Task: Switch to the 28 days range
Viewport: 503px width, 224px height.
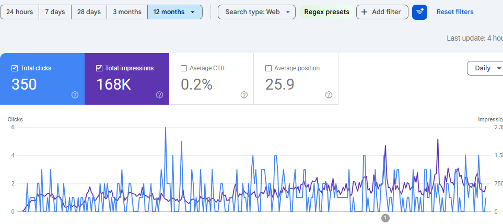Action: coord(89,12)
